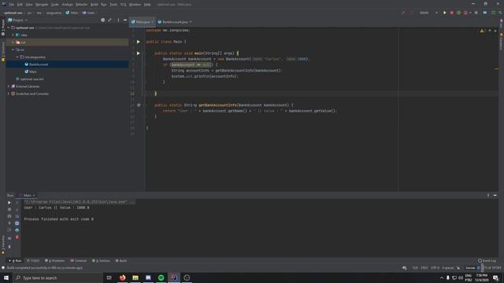This screenshot has width=504, height=283.
Task: Click the getBankAccountInfo method declaration name
Action: click(217, 105)
